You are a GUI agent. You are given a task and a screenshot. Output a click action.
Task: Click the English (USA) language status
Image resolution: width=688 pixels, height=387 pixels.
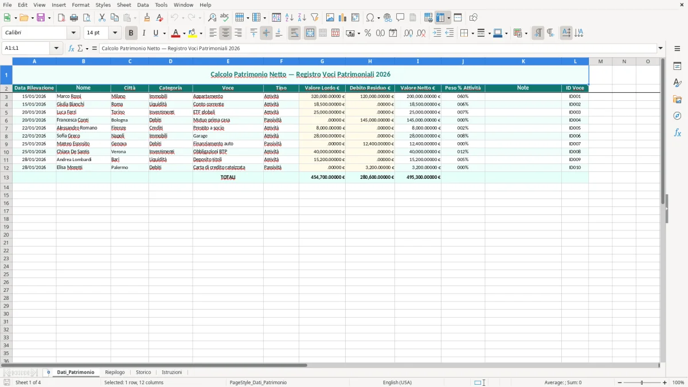pos(397,382)
